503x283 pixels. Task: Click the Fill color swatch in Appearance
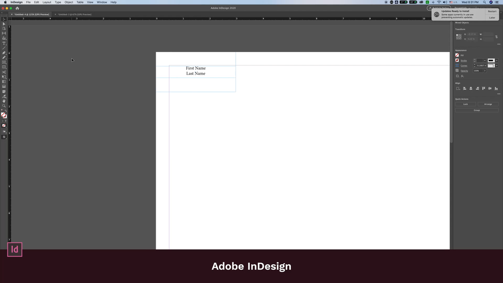pos(457,55)
